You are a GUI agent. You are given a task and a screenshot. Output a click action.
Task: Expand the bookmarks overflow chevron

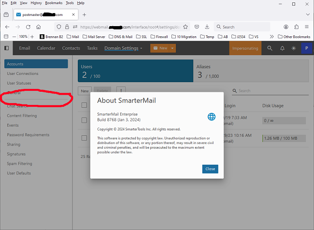point(271,37)
